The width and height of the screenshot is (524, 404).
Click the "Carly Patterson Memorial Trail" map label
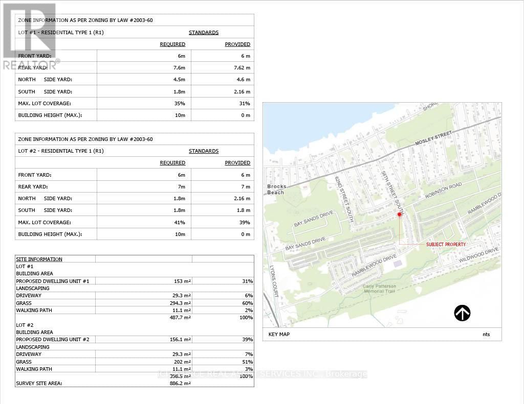click(x=379, y=289)
